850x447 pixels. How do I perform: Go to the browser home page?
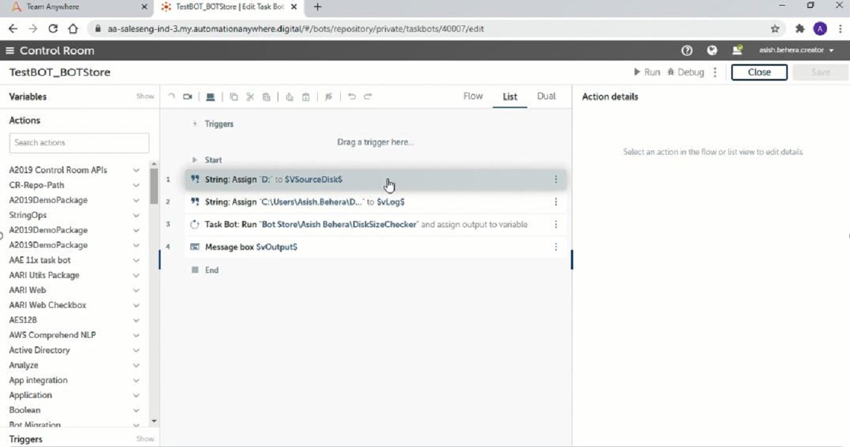73,29
